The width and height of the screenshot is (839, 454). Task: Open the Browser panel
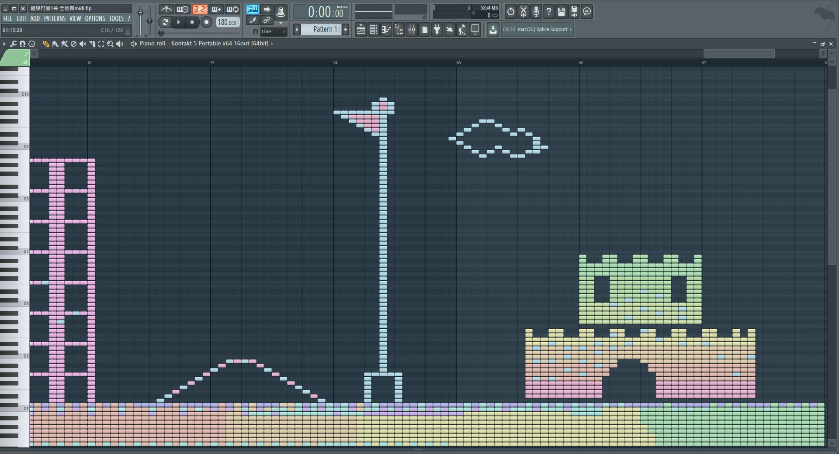click(399, 30)
